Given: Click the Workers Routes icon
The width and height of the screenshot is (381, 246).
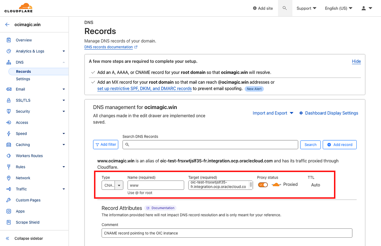Looking at the screenshot, I should click(x=9, y=156).
